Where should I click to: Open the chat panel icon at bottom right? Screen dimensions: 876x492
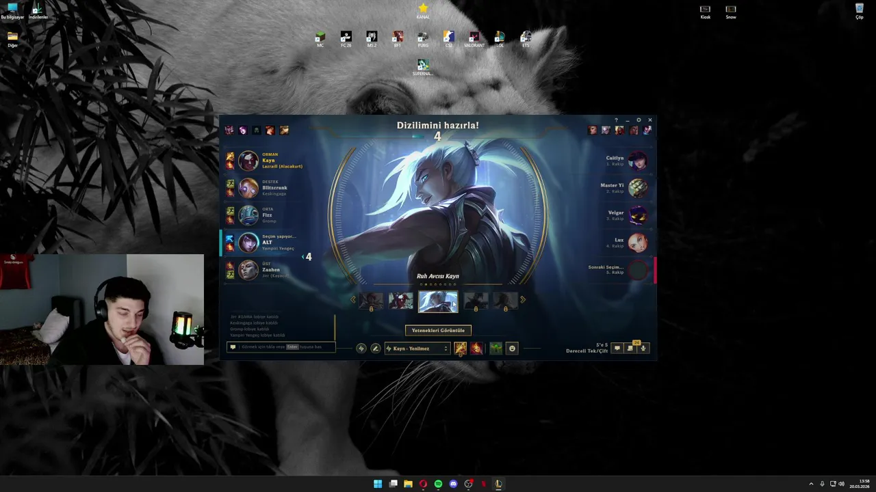click(617, 348)
